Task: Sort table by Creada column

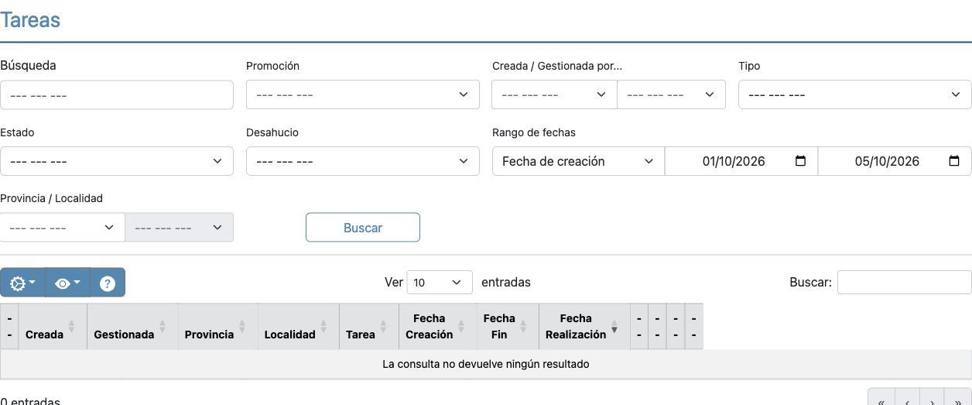Action: click(x=53, y=327)
